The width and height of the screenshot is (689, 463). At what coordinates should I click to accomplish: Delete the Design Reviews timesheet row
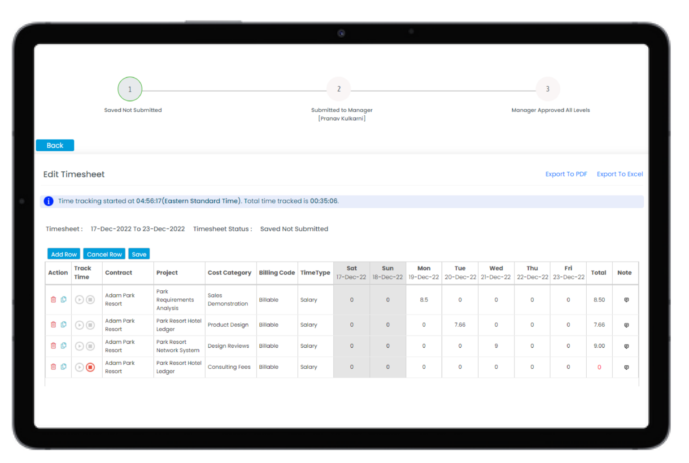point(53,346)
